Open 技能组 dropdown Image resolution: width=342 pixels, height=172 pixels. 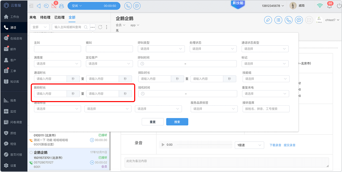coord(266,79)
